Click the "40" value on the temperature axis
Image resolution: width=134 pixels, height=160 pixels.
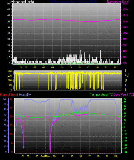coord(125,99)
